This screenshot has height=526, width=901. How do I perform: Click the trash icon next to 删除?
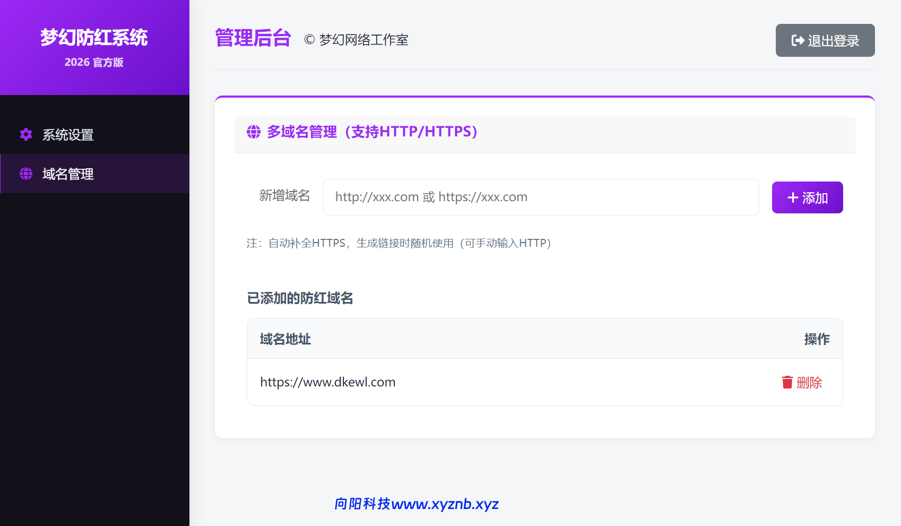(787, 382)
